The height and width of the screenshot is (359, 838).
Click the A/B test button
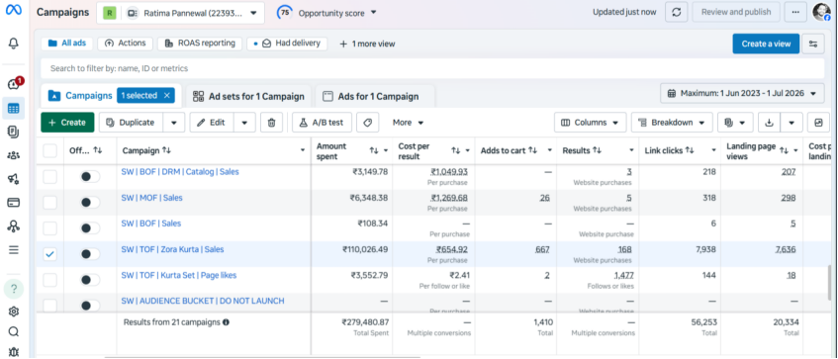click(x=322, y=123)
